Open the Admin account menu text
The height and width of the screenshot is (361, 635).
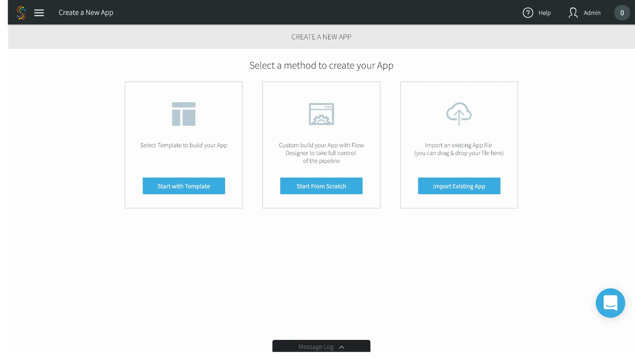pyautogui.click(x=592, y=13)
